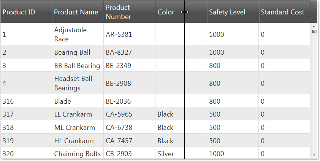Select product number CA-6738
Viewport: 320px width, 161px height.
click(x=119, y=128)
